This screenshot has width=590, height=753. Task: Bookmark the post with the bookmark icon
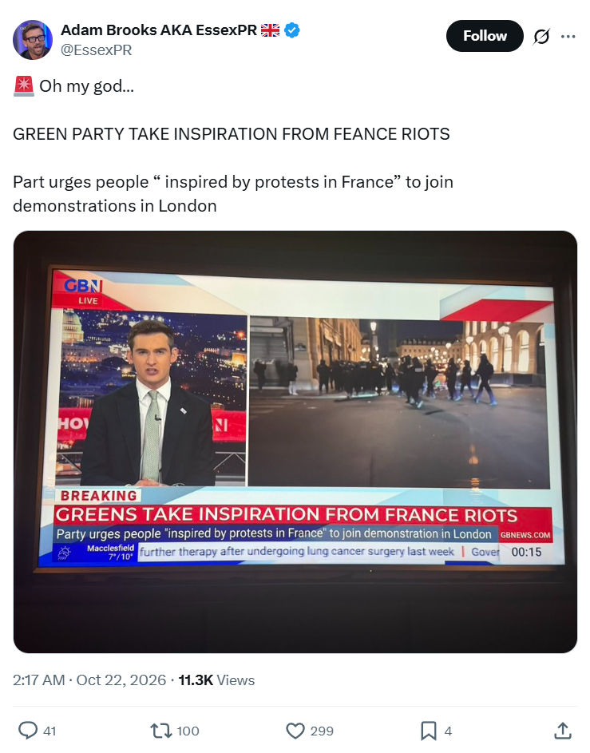tap(429, 731)
